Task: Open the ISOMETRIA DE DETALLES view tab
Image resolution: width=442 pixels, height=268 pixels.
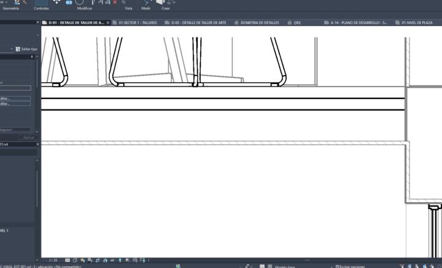Action: pyautogui.click(x=258, y=23)
